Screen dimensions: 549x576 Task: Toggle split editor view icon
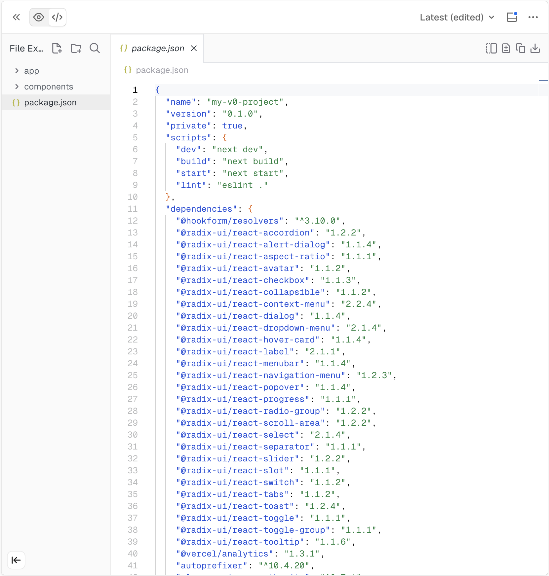click(491, 48)
